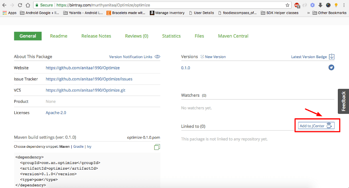Viewport: 349px width, 188px height.
Task: Click the lightbulb extension icon
Action: coord(336,5)
